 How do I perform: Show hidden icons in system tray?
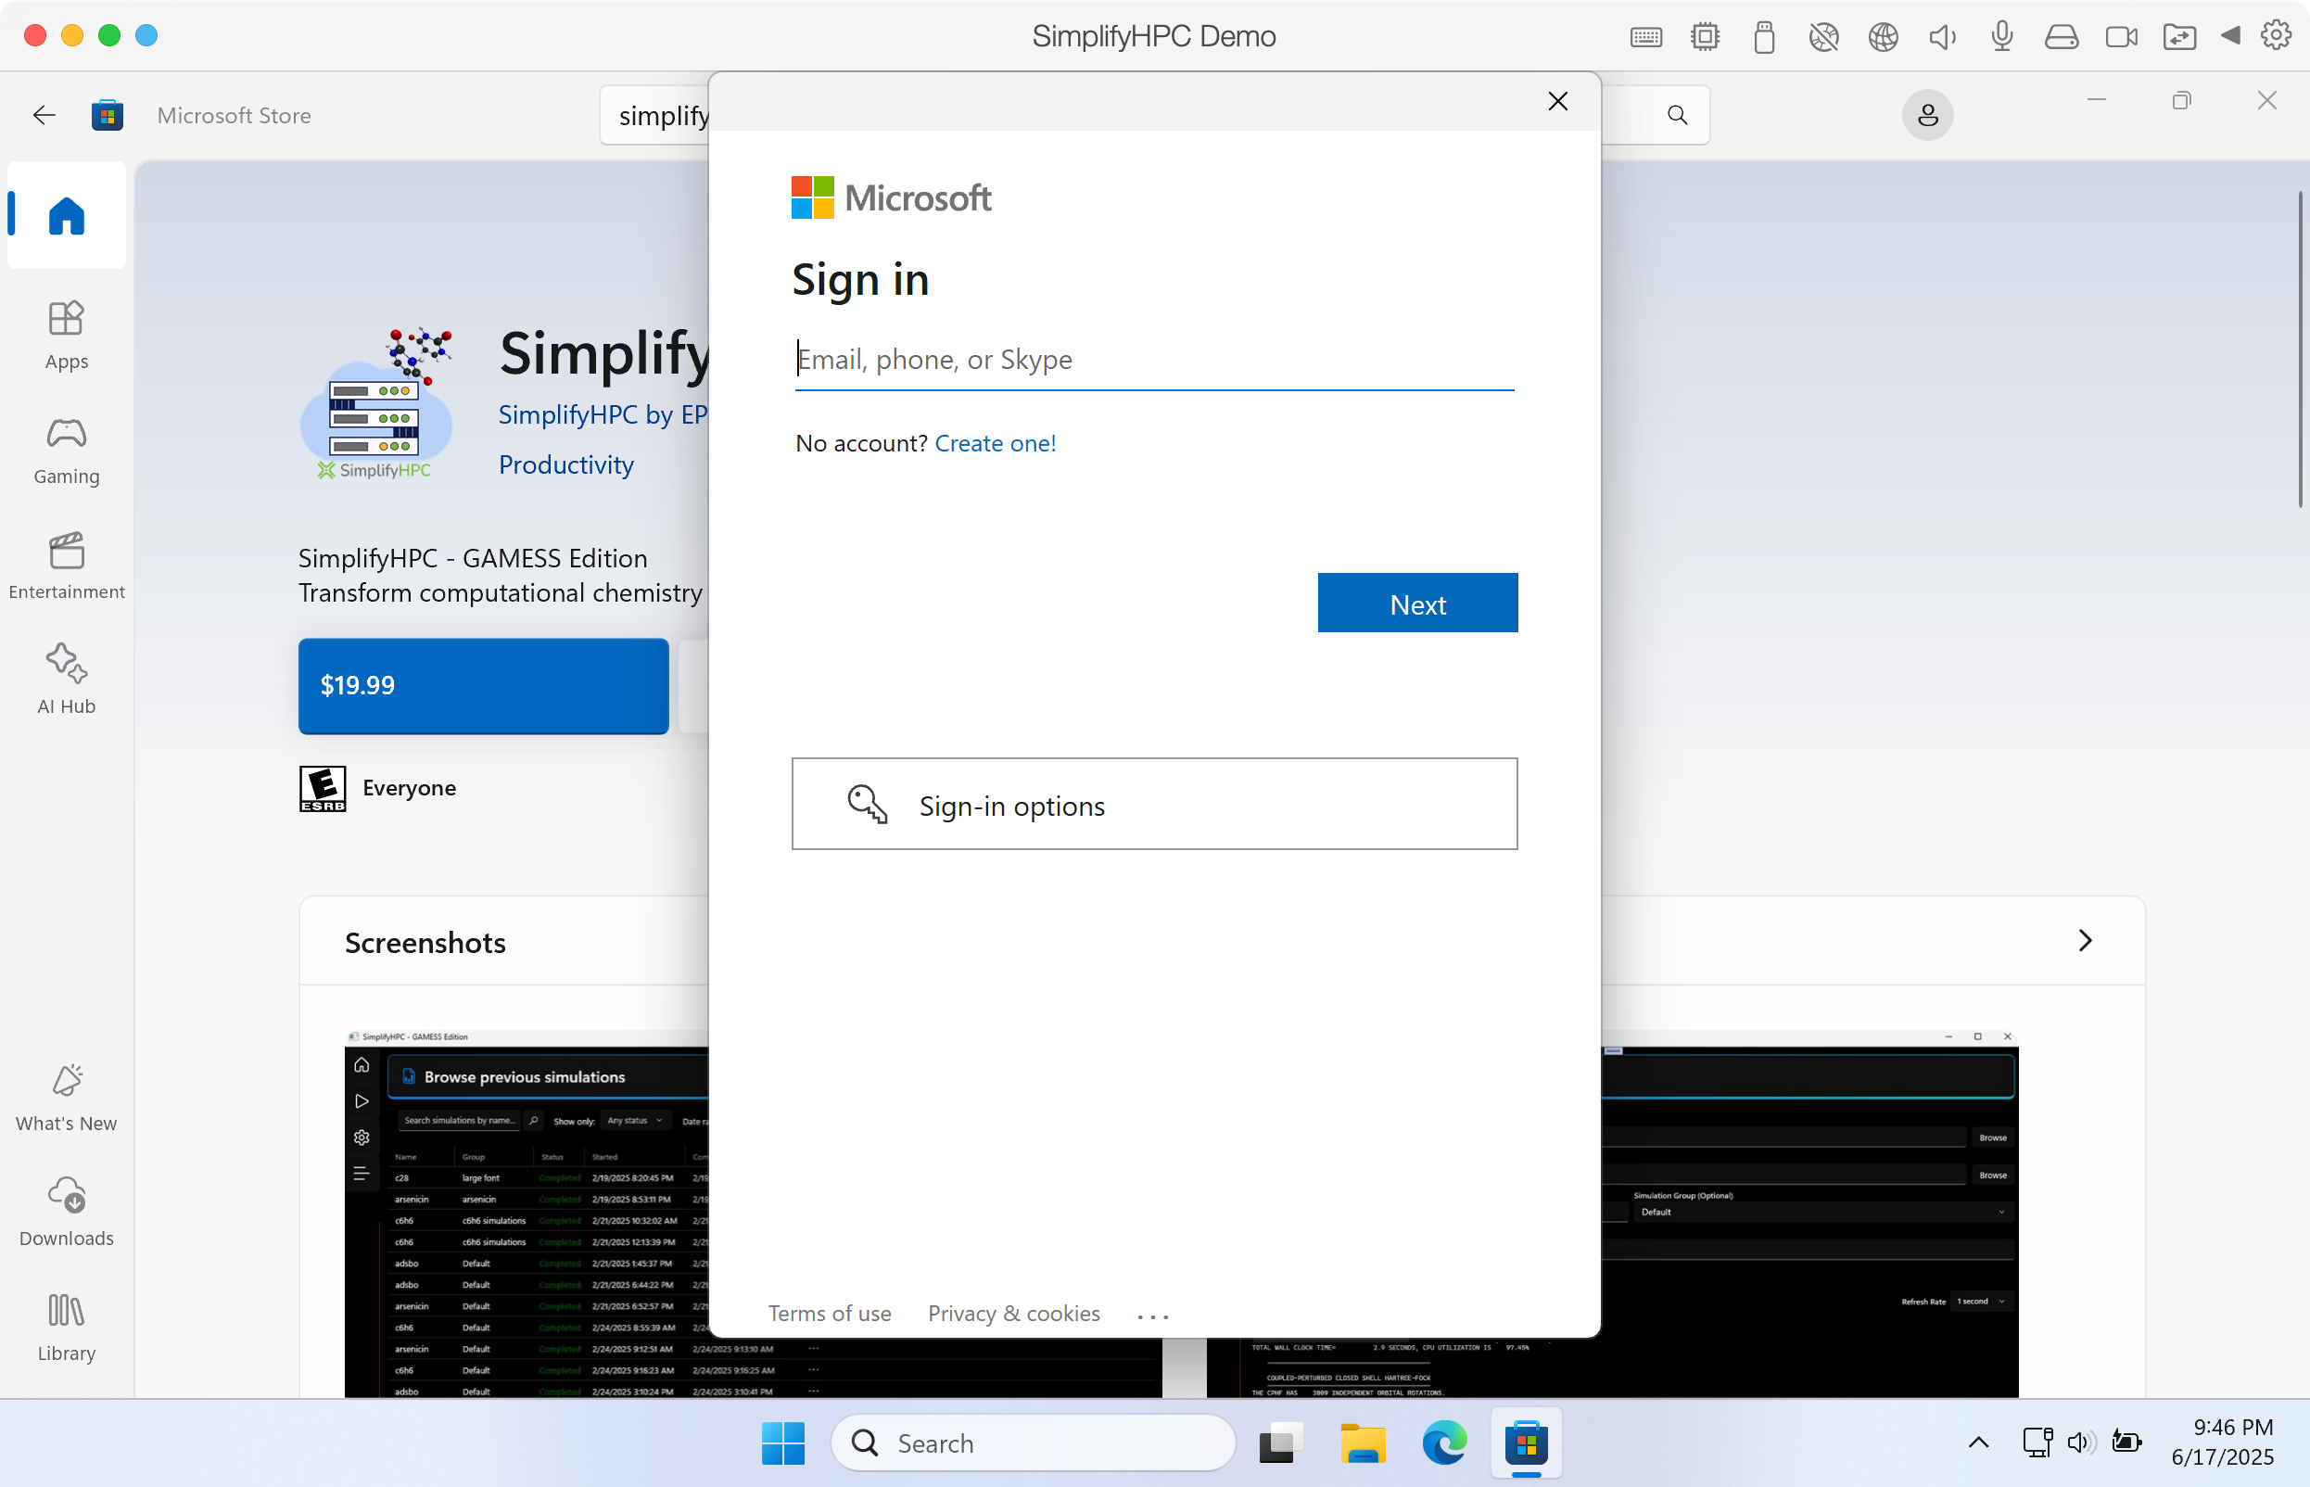pyautogui.click(x=1978, y=1443)
